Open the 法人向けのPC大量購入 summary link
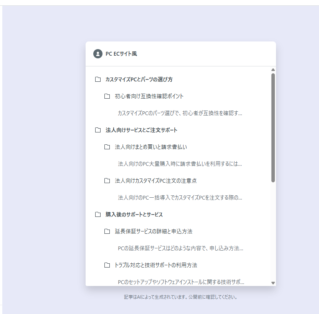The width and height of the screenshot is (319, 314). 180,164
